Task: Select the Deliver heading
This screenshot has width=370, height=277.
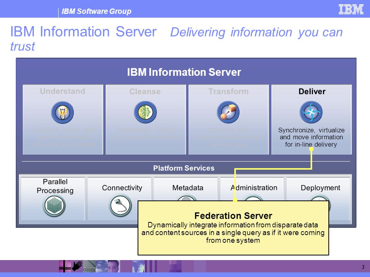Action: click(312, 92)
